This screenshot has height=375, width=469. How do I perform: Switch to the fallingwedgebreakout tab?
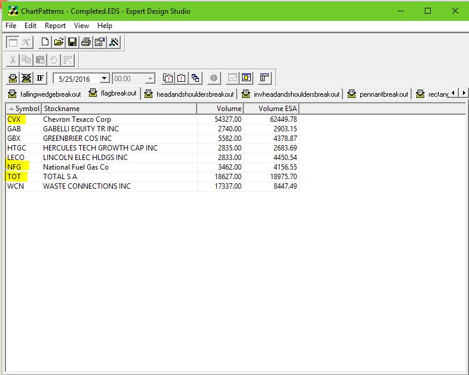(x=45, y=94)
